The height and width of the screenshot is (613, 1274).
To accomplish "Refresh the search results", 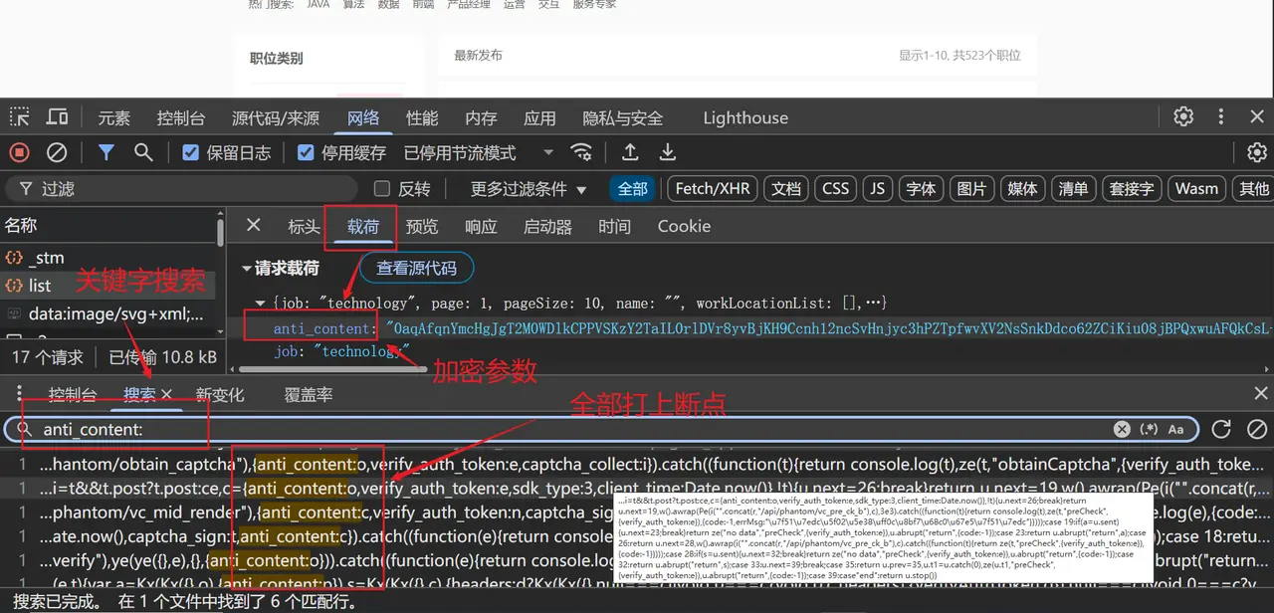I will click(x=1221, y=429).
